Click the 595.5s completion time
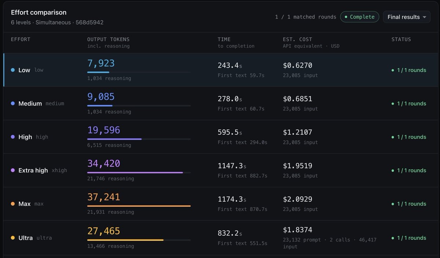 pyautogui.click(x=230, y=132)
